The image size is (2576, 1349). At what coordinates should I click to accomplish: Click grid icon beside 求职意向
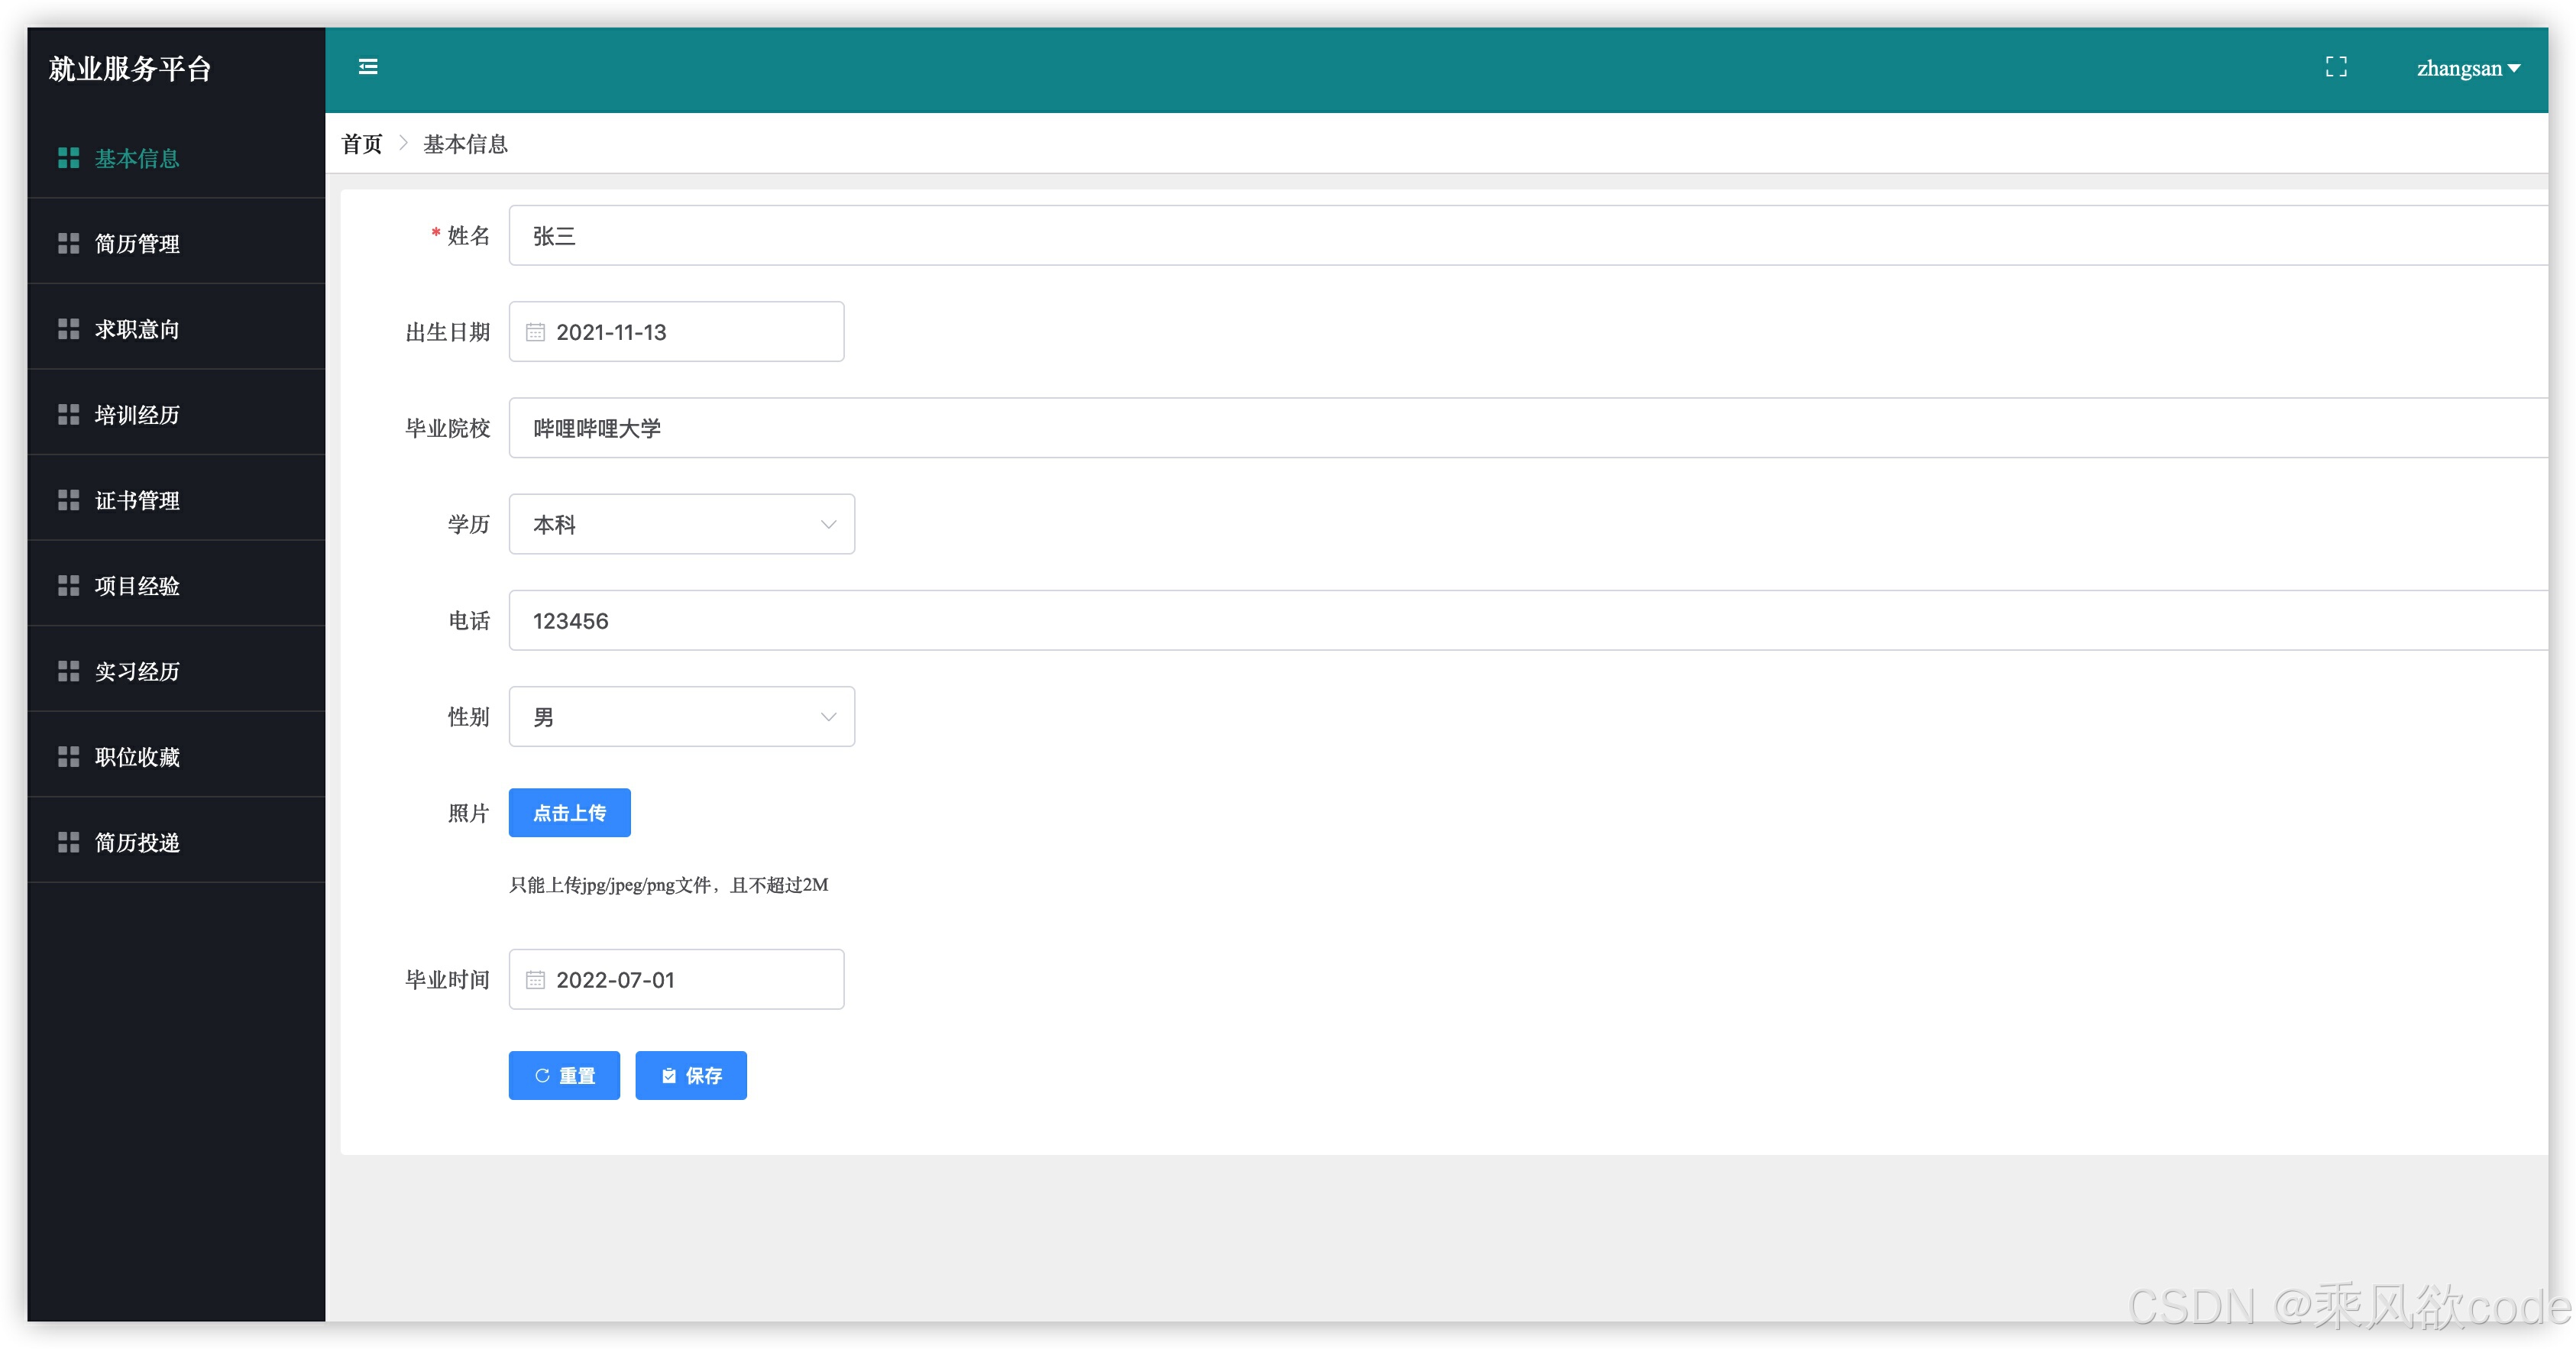coord(68,329)
